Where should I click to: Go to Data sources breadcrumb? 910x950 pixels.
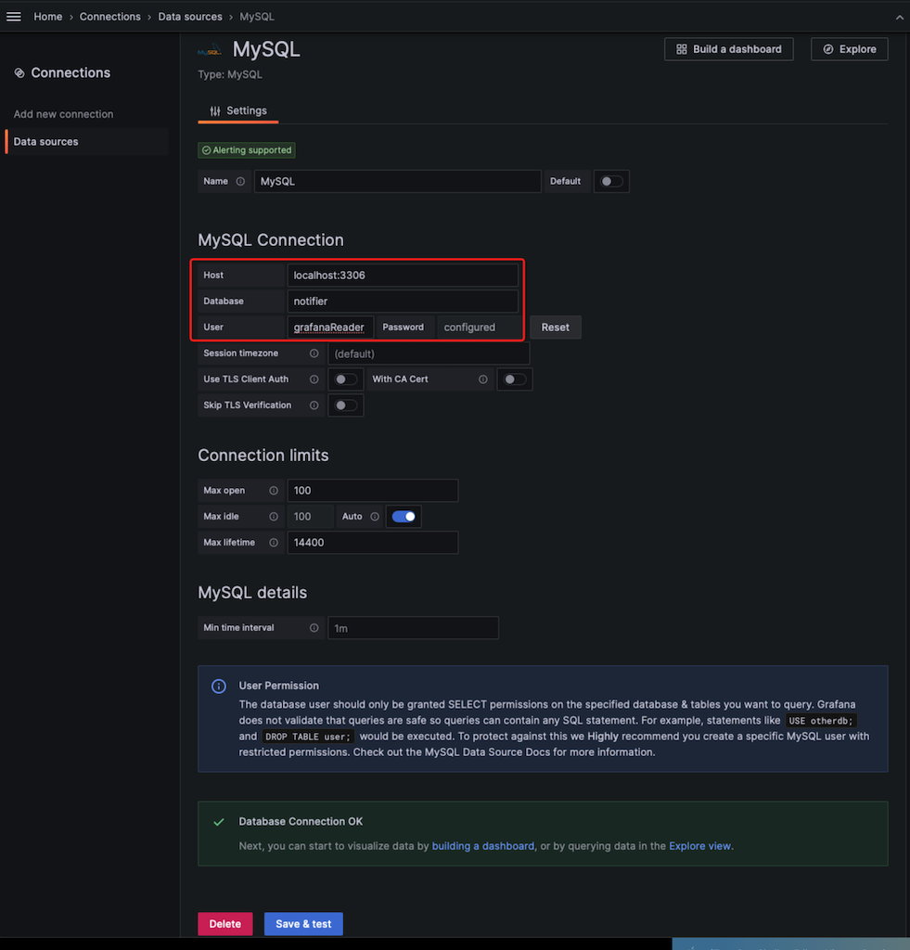(190, 17)
